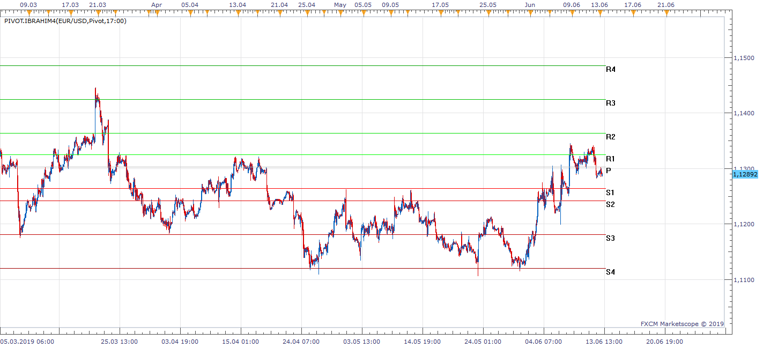The height and width of the screenshot is (348, 763).
Task: Select the PIVOT.IBRAHIM4 indicator label
Action: (65, 21)
